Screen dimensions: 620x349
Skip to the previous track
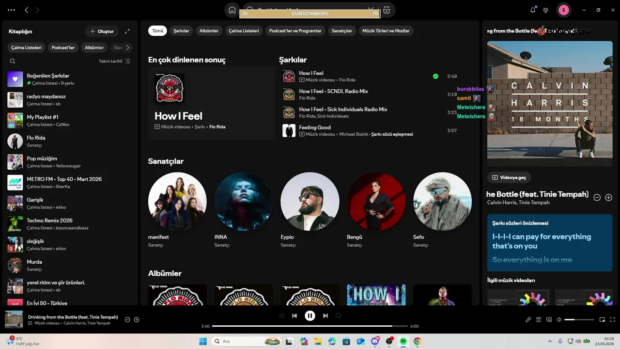point(294,316)
